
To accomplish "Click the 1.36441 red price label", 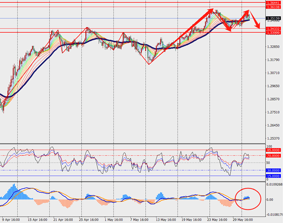I will coord(273,3).
